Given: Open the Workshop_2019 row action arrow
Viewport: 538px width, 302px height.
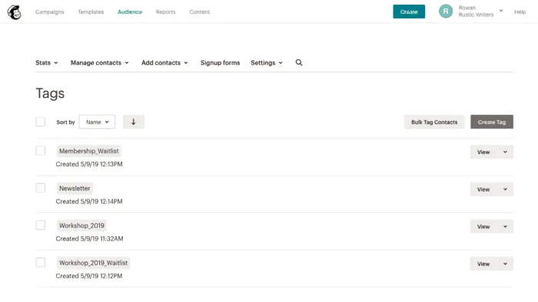Looking at the screenshot, I should (x=505, y=226).
